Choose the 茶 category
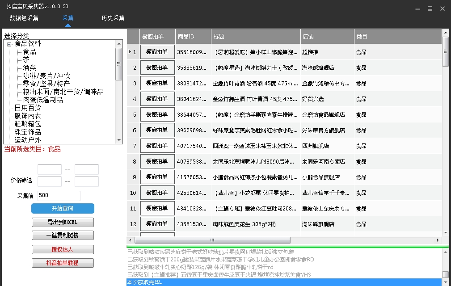The height and width of the screenshot is (286, 451). tap(26, 60)
